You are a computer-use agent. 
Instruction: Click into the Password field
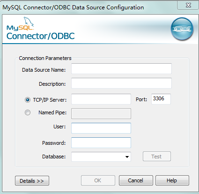tap(101, 142)
